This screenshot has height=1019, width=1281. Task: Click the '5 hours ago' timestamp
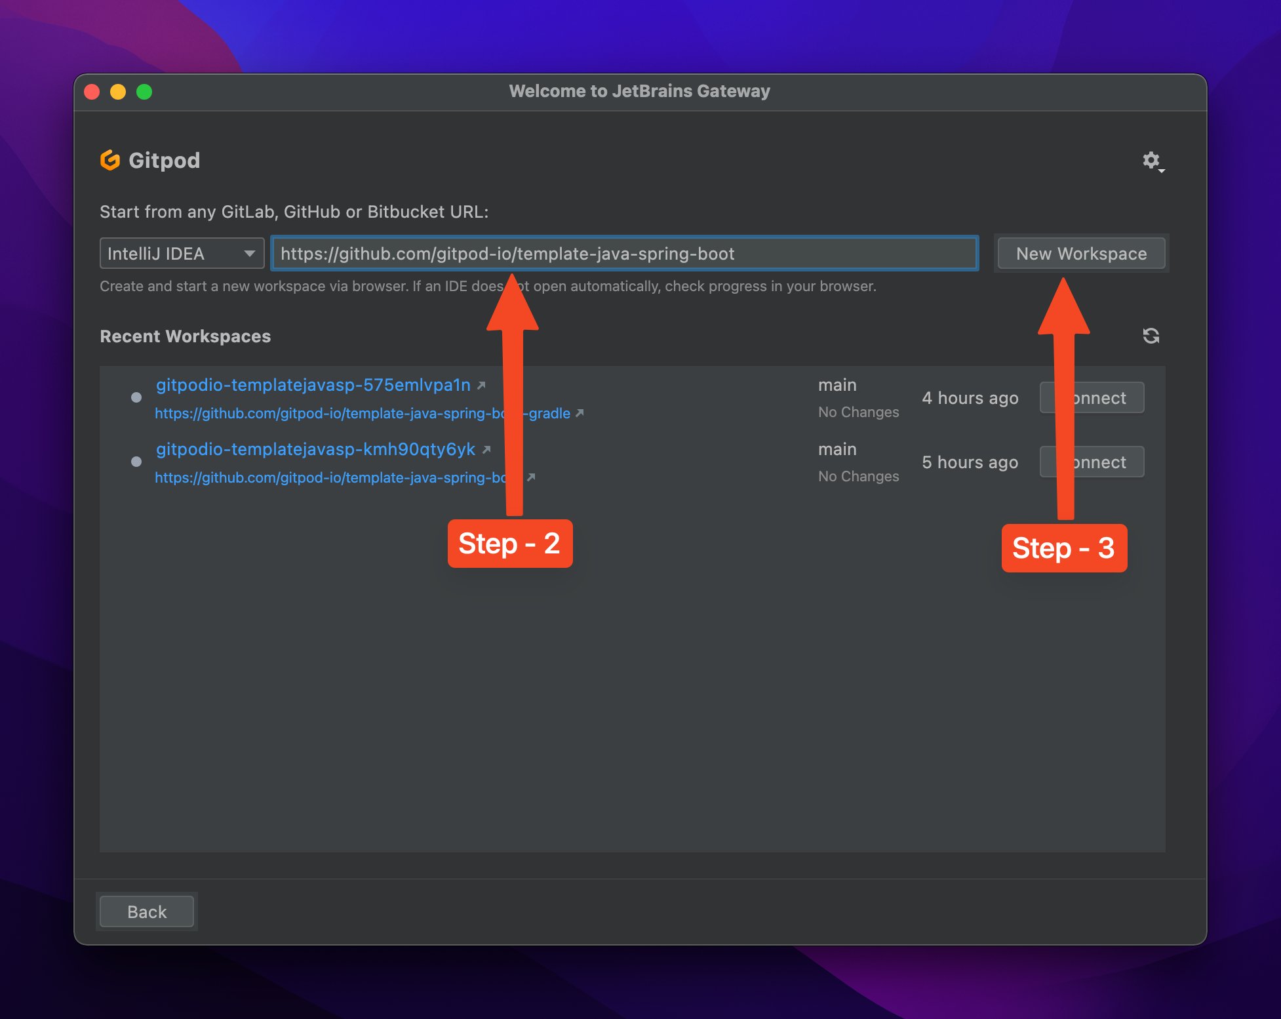point(970,462)
